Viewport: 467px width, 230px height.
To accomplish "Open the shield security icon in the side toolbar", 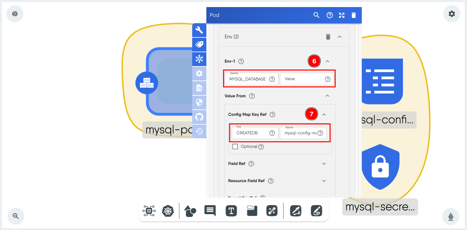I will [x=199, y=102].
